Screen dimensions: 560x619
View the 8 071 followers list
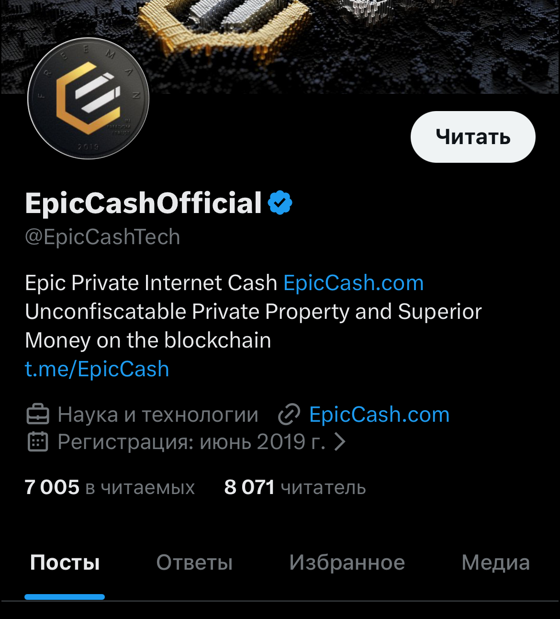295,487
